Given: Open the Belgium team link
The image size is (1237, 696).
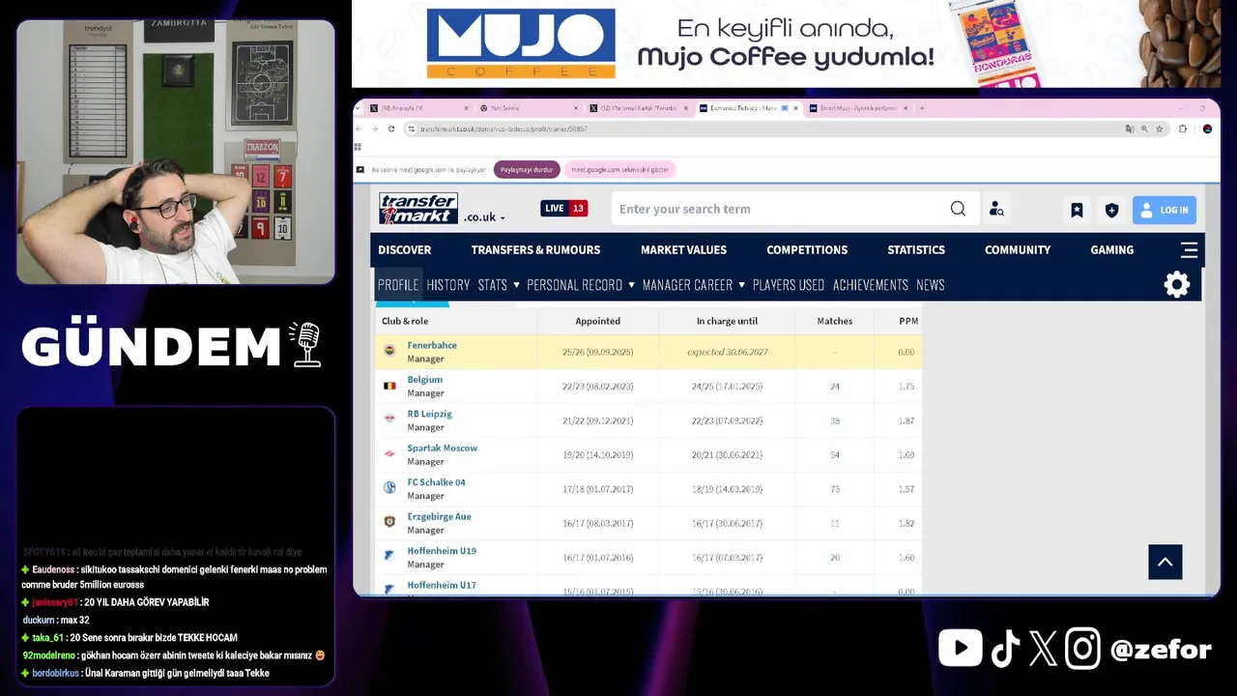Looking at the screenshot, I should [x=425, y=380].
